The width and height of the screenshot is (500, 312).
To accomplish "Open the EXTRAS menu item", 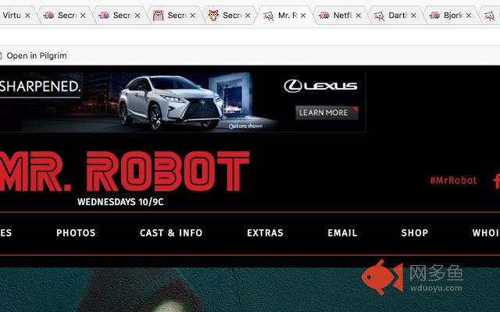I will (265, 232).
